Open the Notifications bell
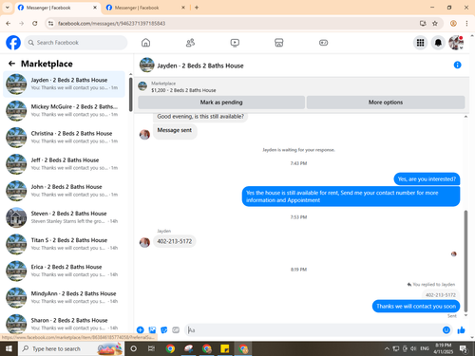Screen dimensions: 475x356 pyautogui.click(x=438, y=43)
